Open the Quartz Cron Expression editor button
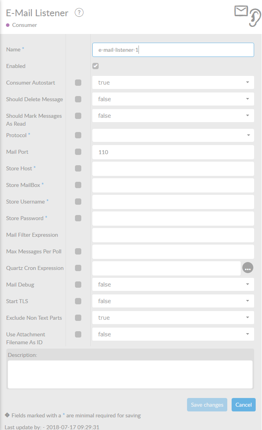 click(x=248, y=268)
